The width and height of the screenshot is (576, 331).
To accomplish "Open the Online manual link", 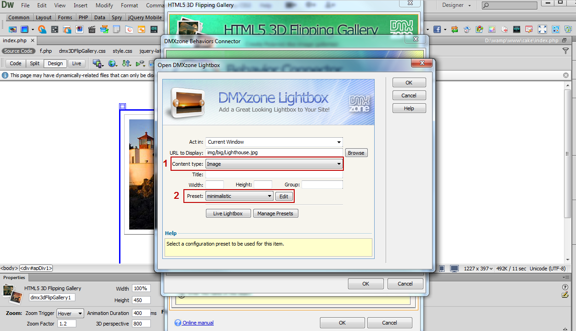I will point(198,323).
